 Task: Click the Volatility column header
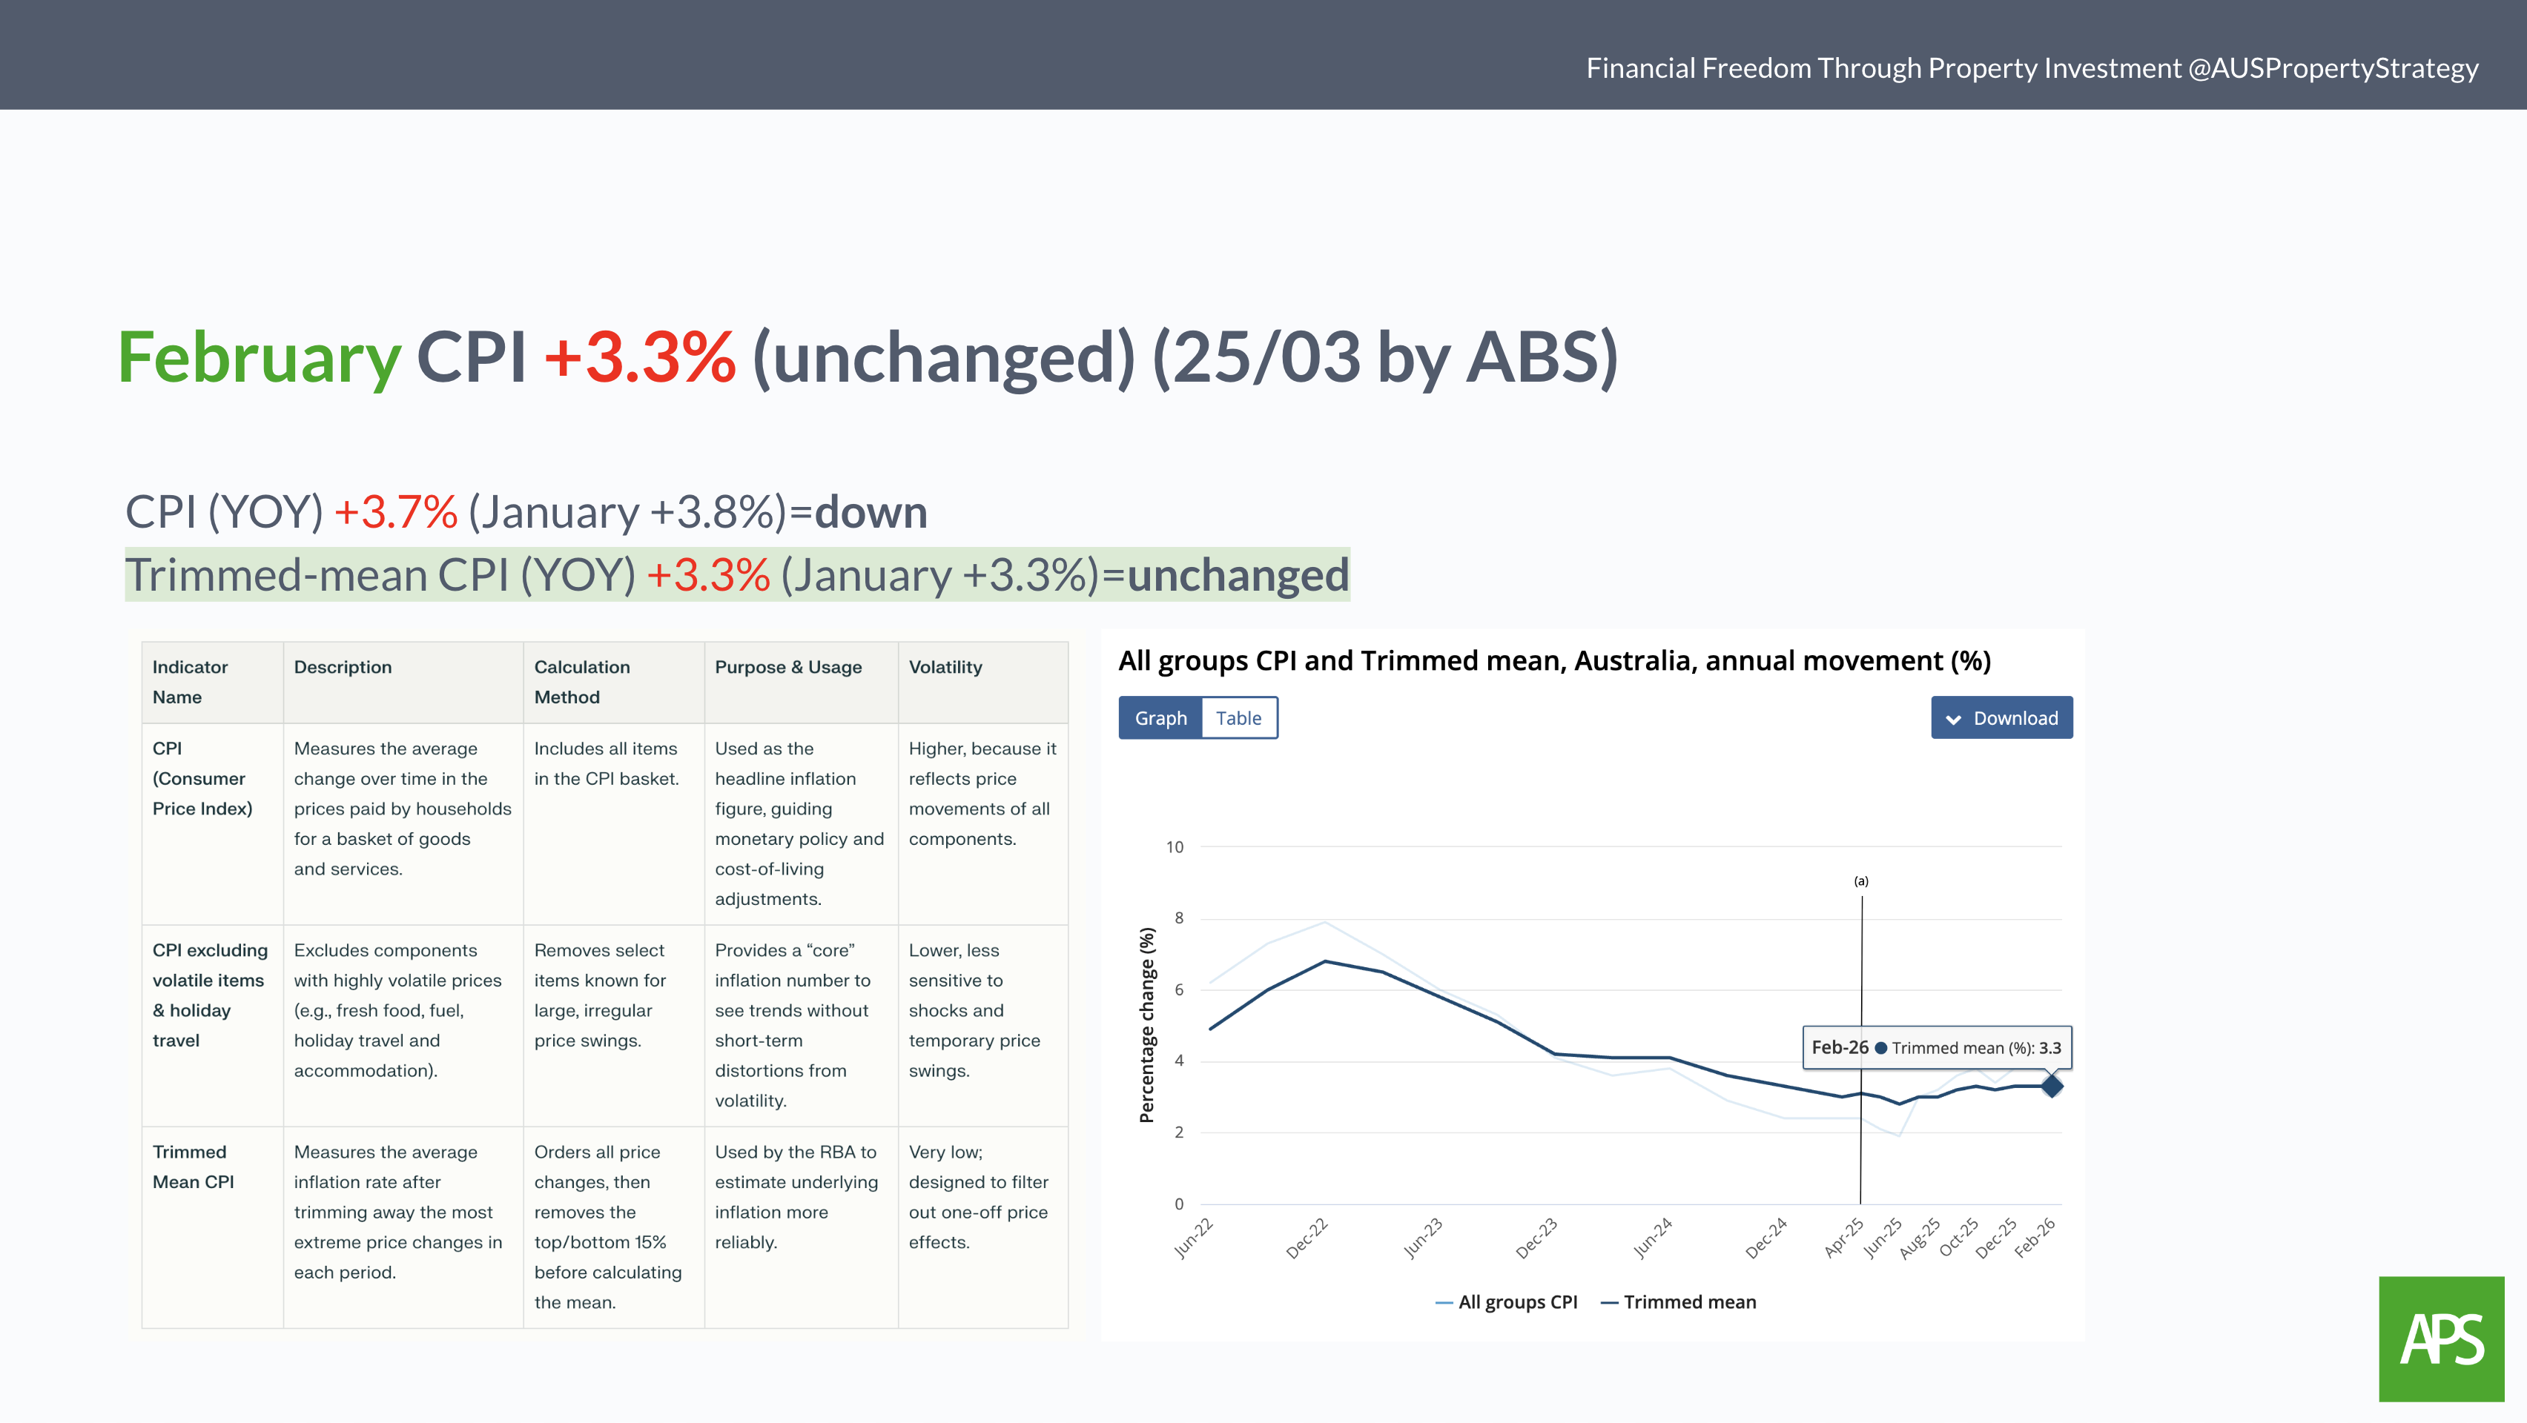945,667
